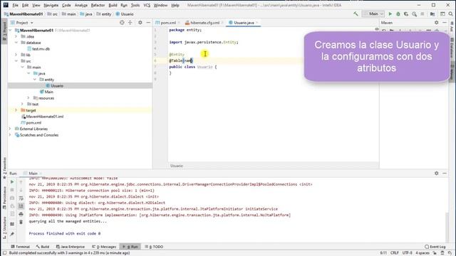
Task: Collapse the src folder
Action: pos(16,61)
